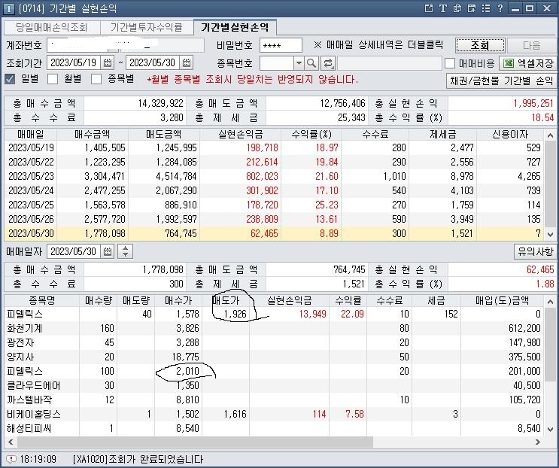Open the question mark help icon
This screenshot has height=468, width=559.
[500, 8]
